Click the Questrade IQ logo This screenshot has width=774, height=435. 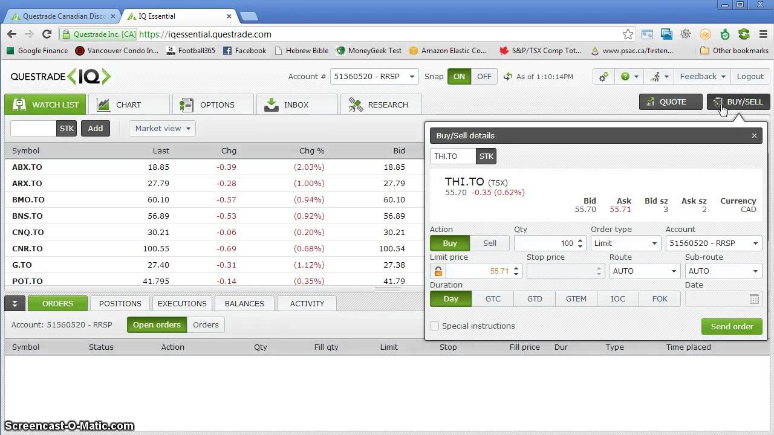click(60, 76)
